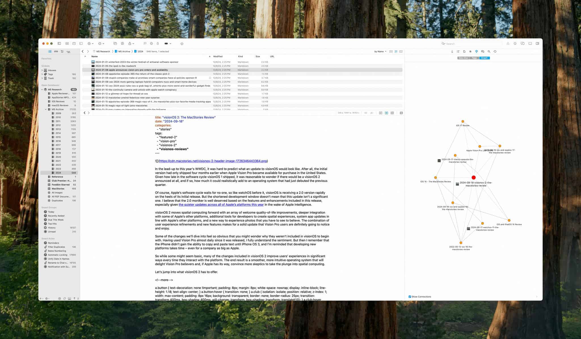The width and height of the screenshot is (581, 339).
Task: Select the Unread smart group
Action: (59, 232)
